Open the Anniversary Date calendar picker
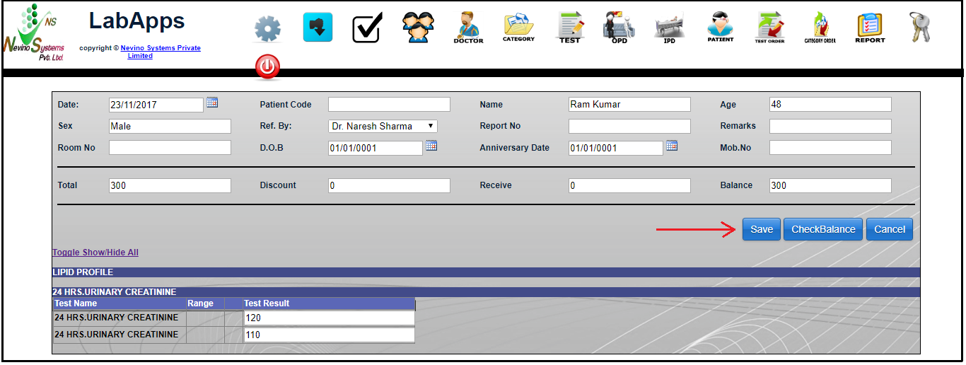This screenshot has width=966, height=365. pos(672,146)
